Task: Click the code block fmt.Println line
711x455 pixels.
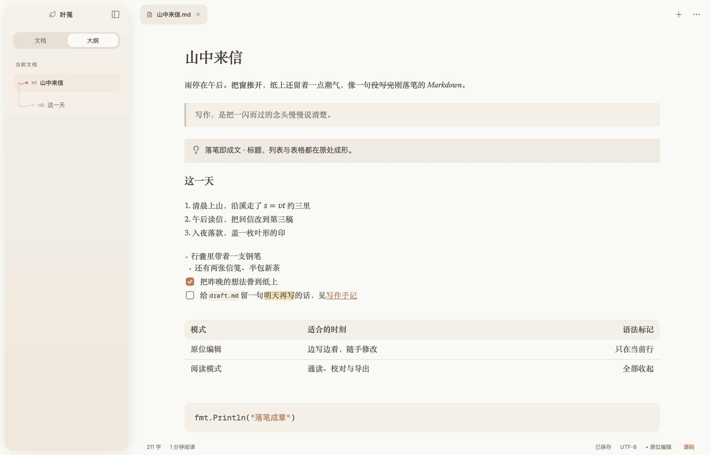Action: pos(245,418)
